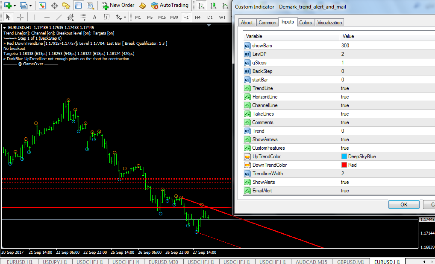
Task: Click the New Order button
Action: click(118, 5)
